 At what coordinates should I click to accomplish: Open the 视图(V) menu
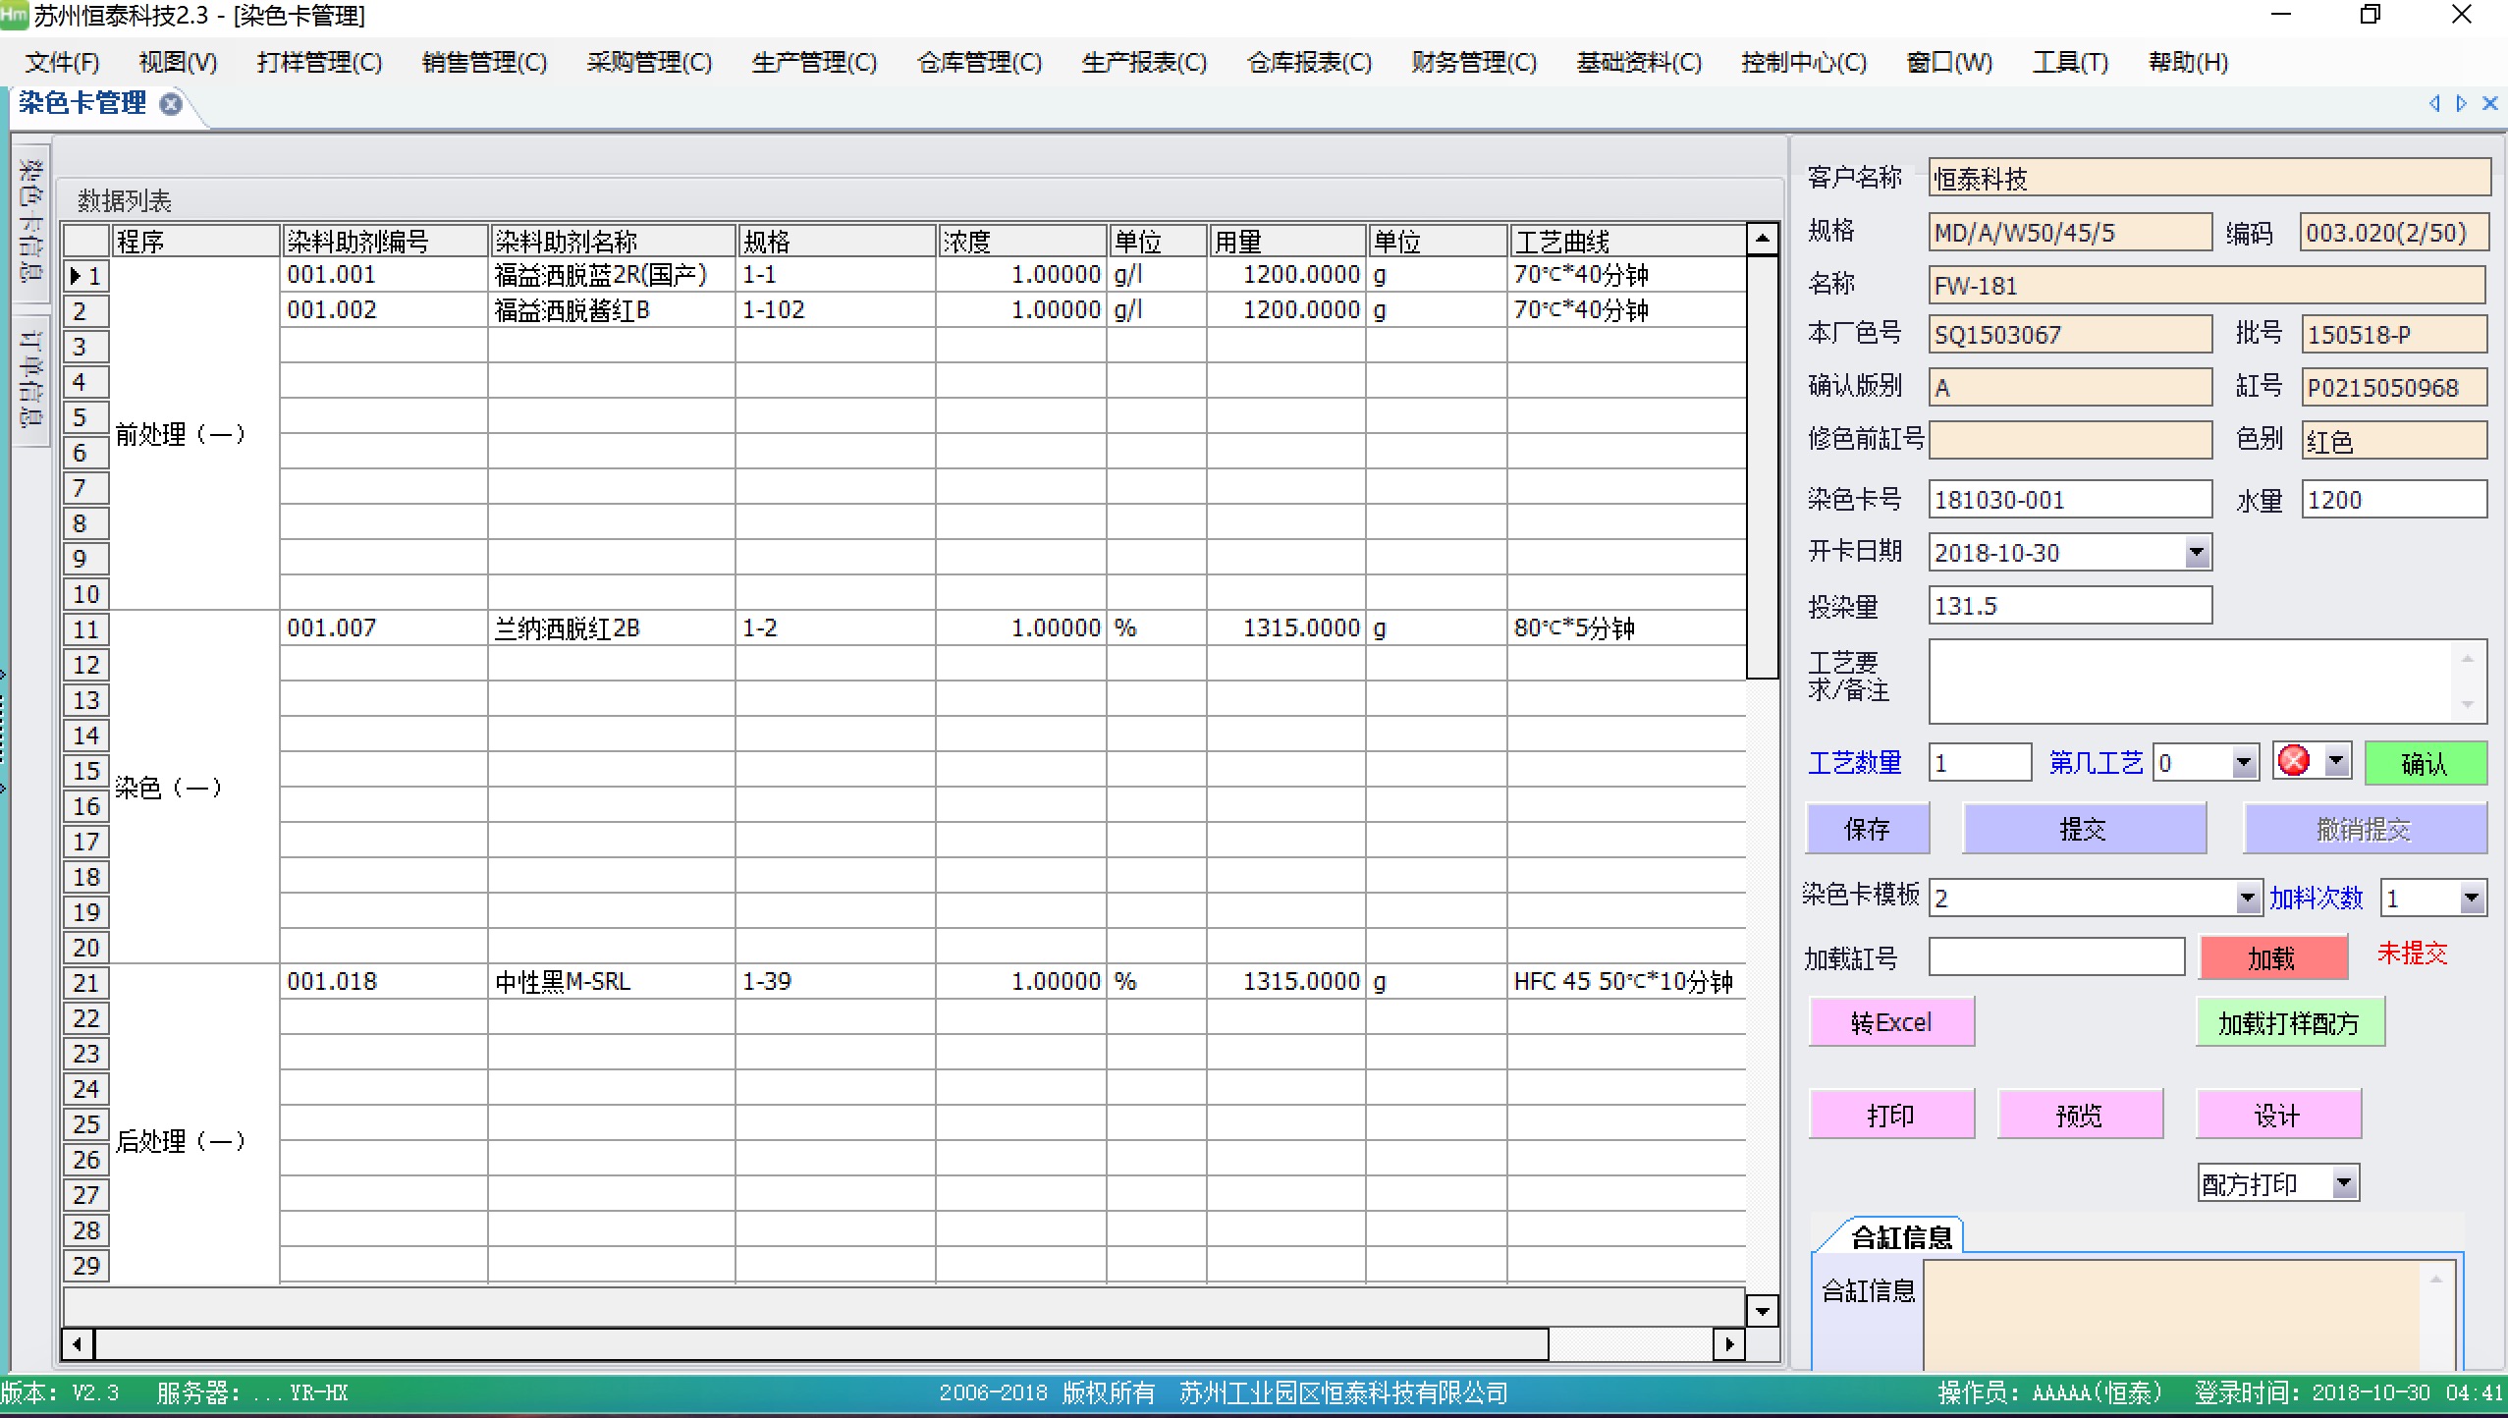178,63
